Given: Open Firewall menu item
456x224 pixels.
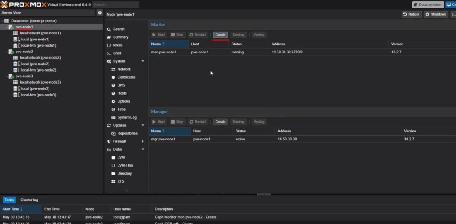Looking at the screenshot, I should 119,141.
